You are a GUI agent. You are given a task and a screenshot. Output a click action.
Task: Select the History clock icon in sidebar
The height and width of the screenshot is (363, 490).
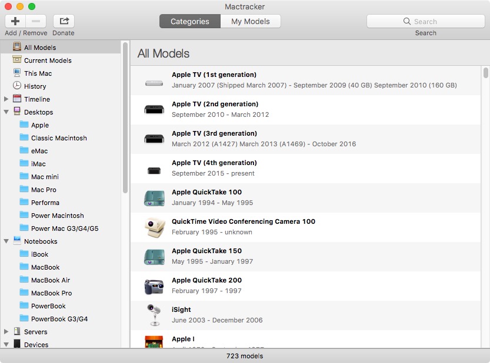click(x=17, y=86)
